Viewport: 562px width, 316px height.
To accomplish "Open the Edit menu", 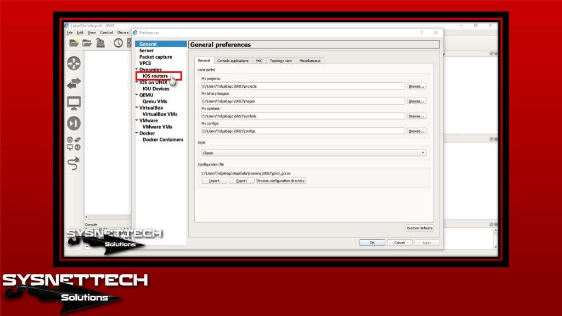I will coord(80,32).
